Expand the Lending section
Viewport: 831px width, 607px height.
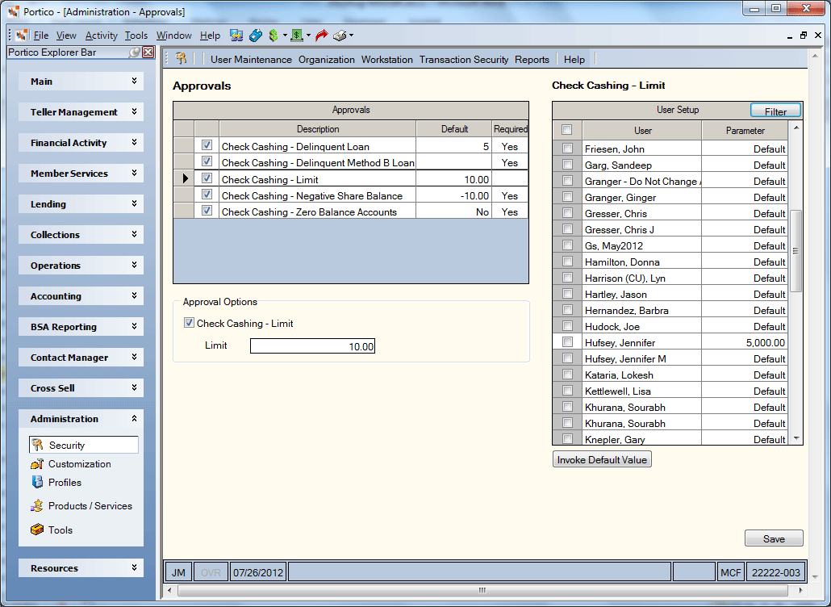(81, 204)
